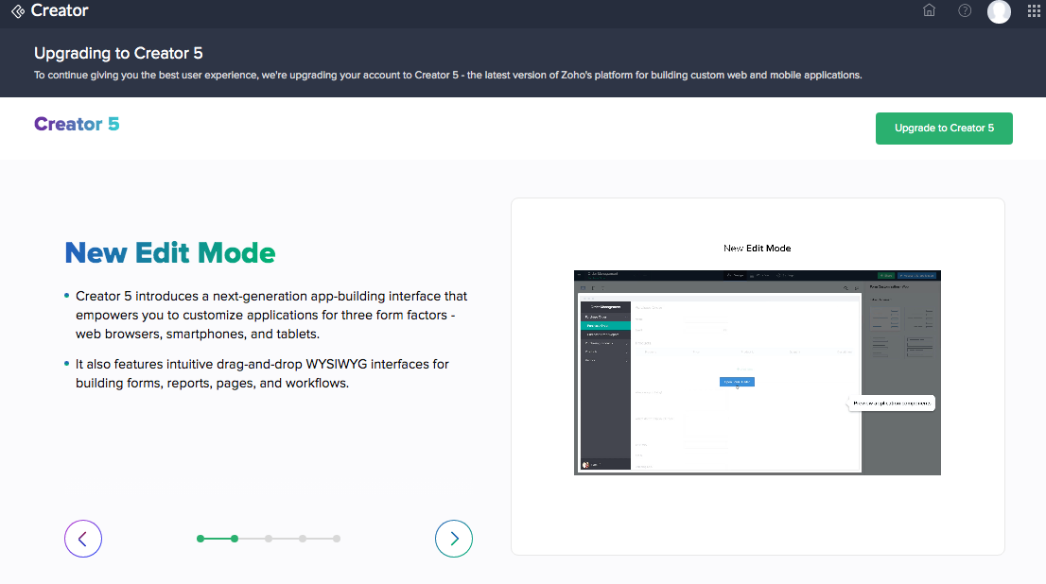The image size is (1046, 584).
Task: Click the 'Upgrading to Creator 5' banner title
Action: click(x=118, y=53)
